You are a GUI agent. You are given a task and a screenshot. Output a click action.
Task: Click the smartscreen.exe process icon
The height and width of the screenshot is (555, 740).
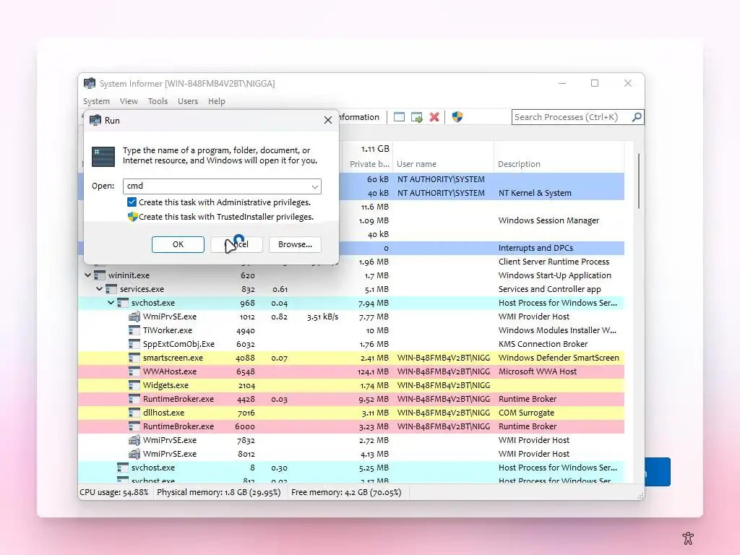[x=134, y=358]
